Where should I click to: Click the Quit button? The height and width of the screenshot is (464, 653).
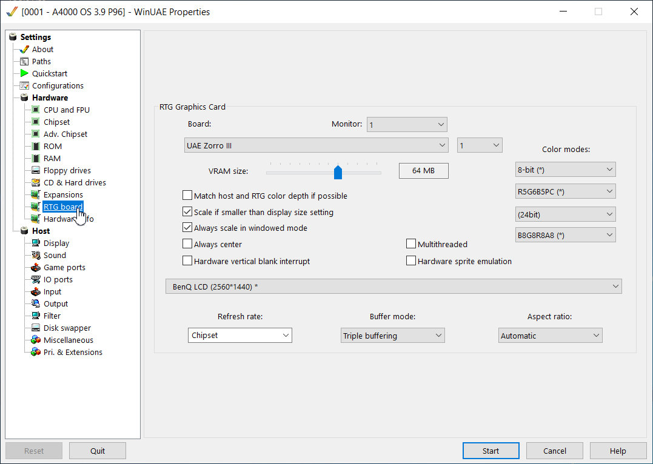[x=98, y=451]
